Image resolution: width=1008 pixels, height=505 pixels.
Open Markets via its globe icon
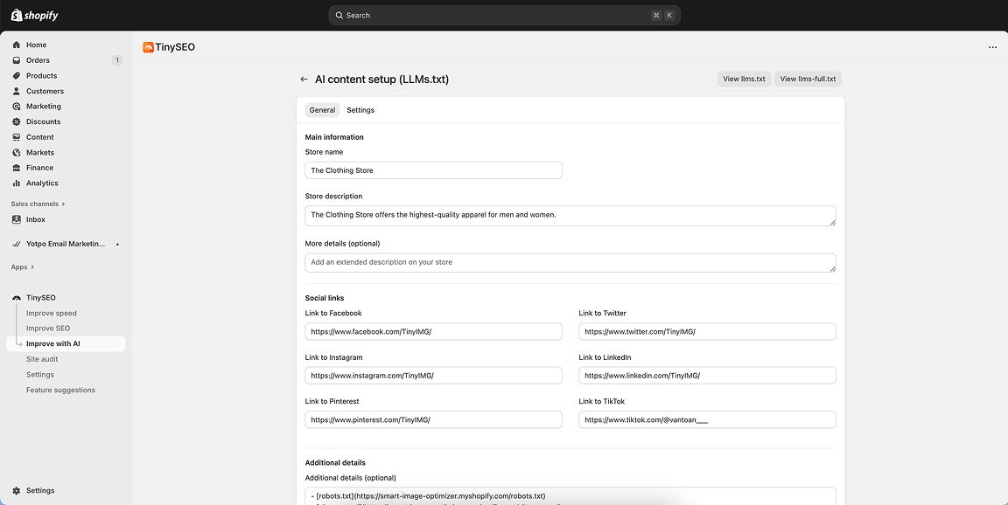point(17,153)
